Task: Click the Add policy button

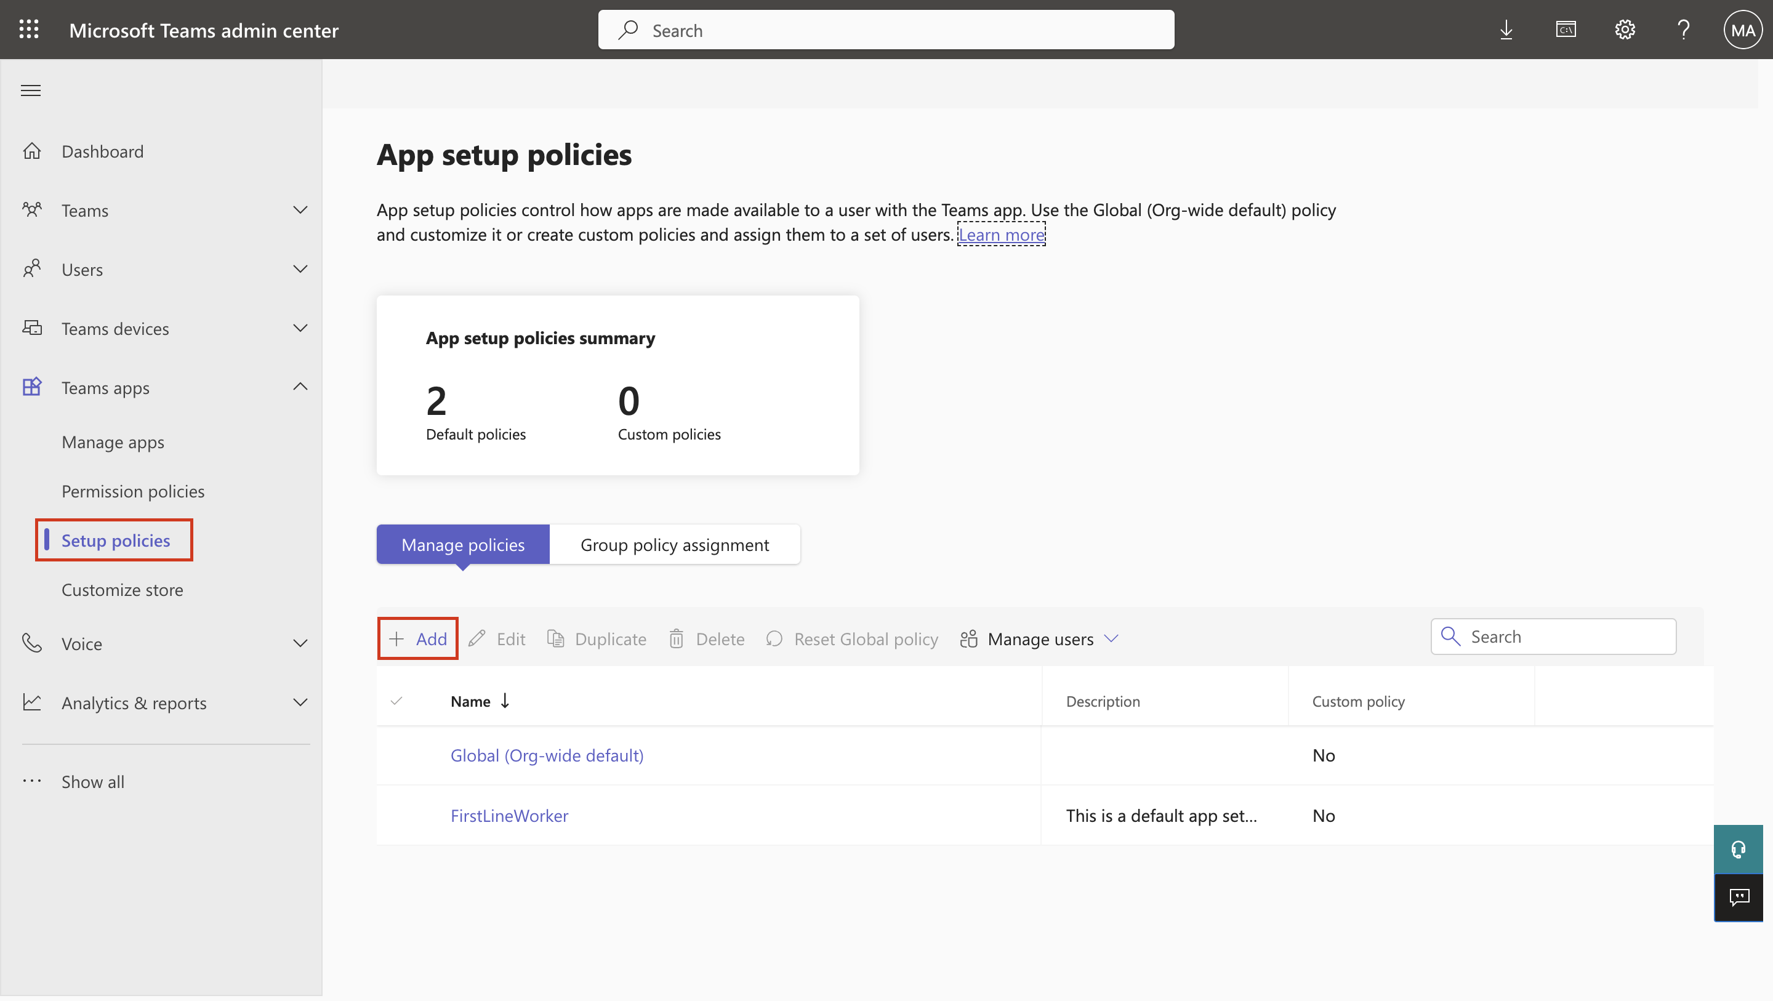Action: point(418,638)
